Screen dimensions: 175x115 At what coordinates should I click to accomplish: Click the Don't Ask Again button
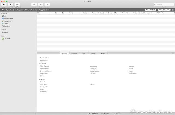(164, 10)
